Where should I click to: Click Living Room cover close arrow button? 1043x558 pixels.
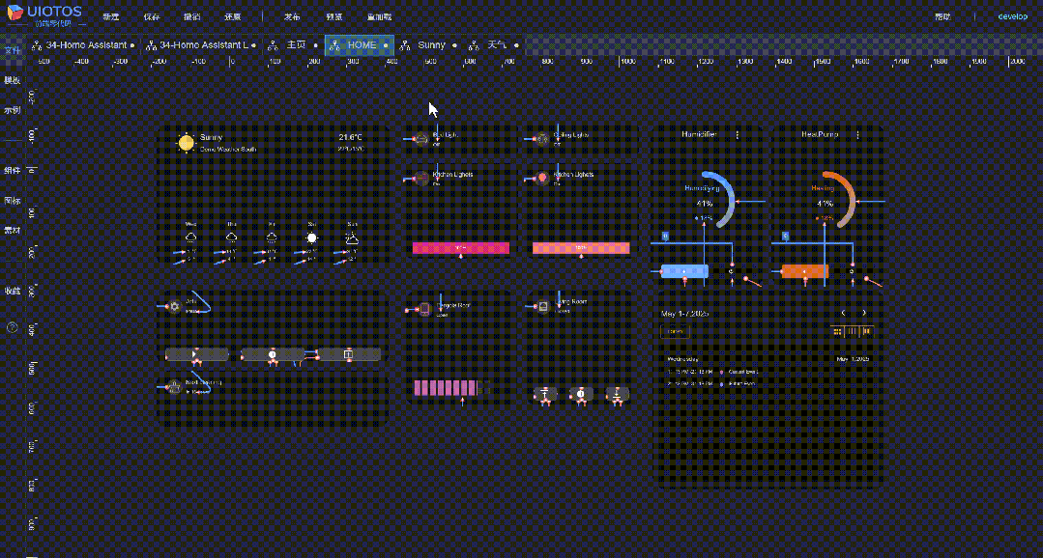618,395
